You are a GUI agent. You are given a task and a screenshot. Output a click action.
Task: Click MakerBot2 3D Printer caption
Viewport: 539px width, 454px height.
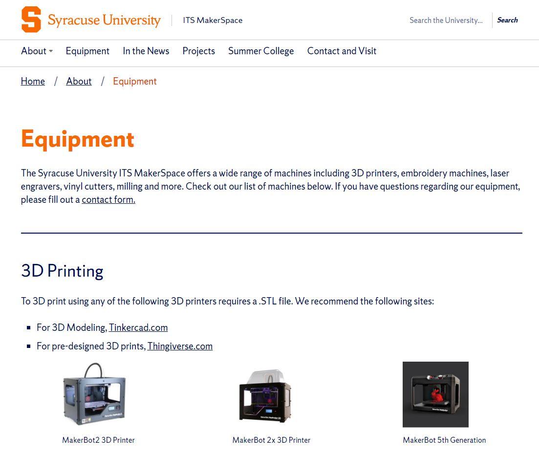coord(98,440)
